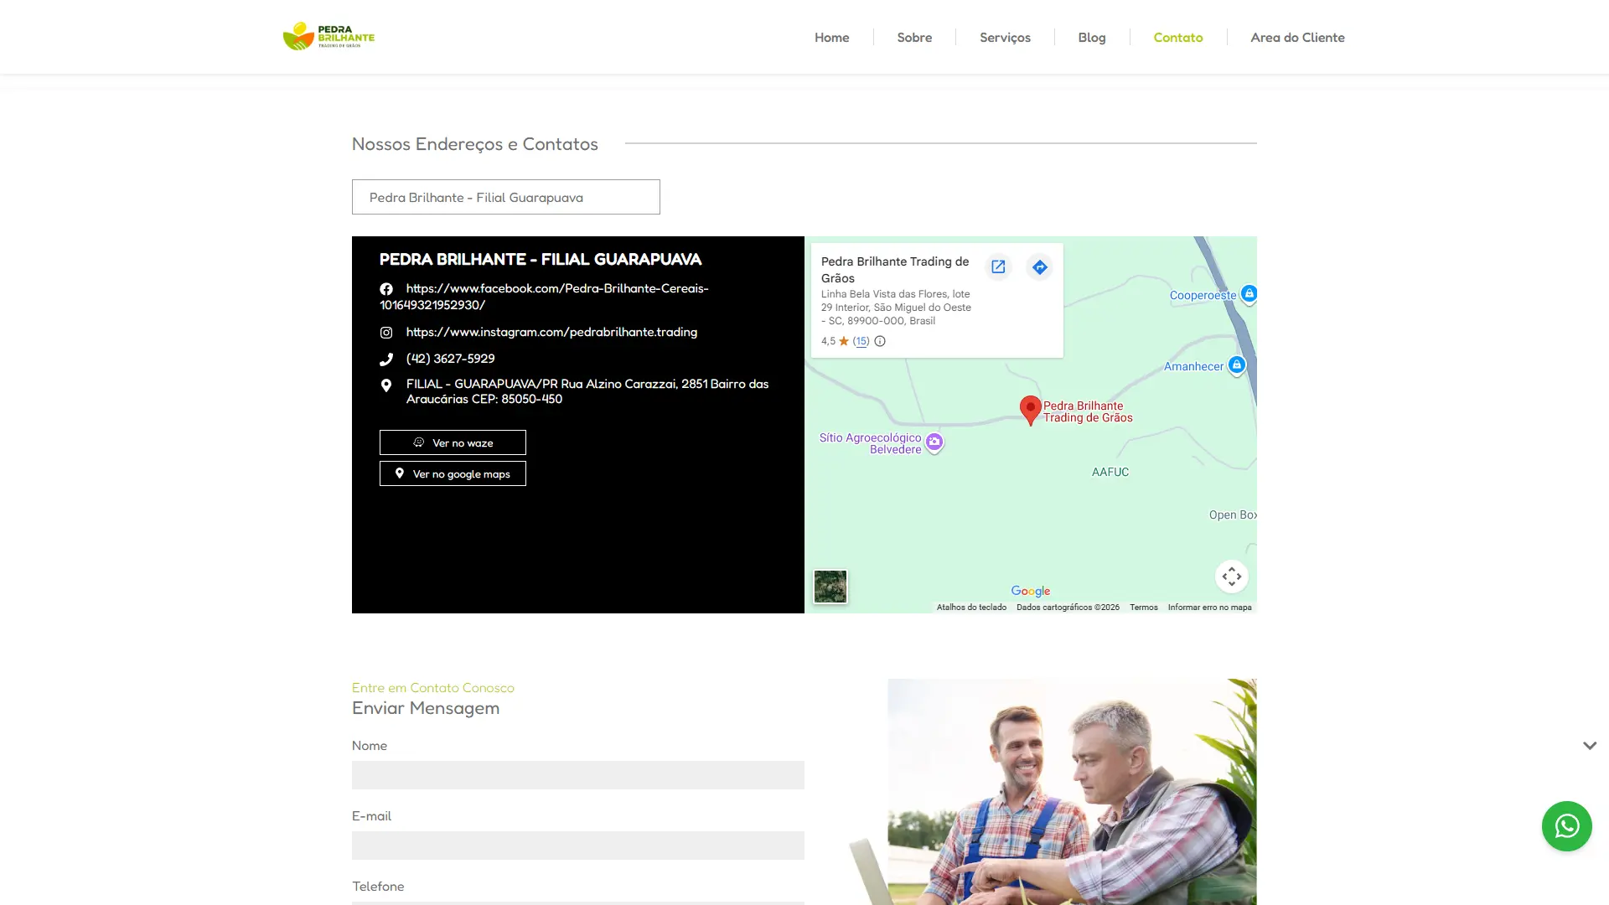Open the Instagram pedrabrilhante.trading link
Image resolution: width=1609 pixels, height=905 pixels.
coord(551,332)
